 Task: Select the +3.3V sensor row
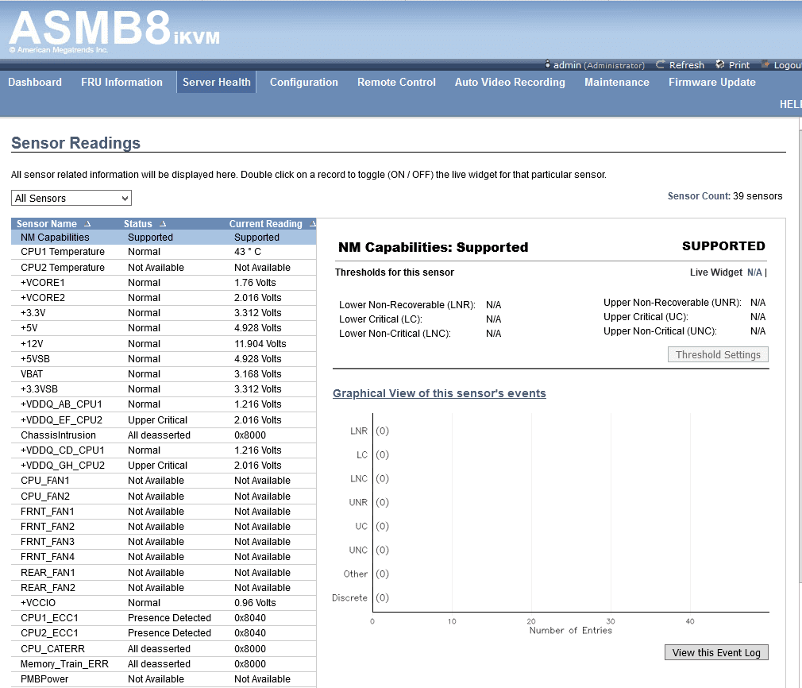coord(164,313)
